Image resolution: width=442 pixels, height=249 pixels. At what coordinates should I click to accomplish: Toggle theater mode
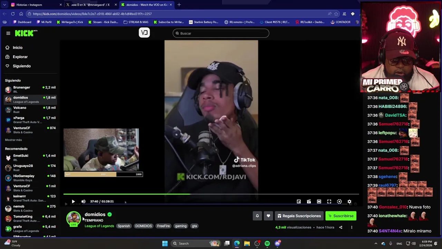[319, 201]
